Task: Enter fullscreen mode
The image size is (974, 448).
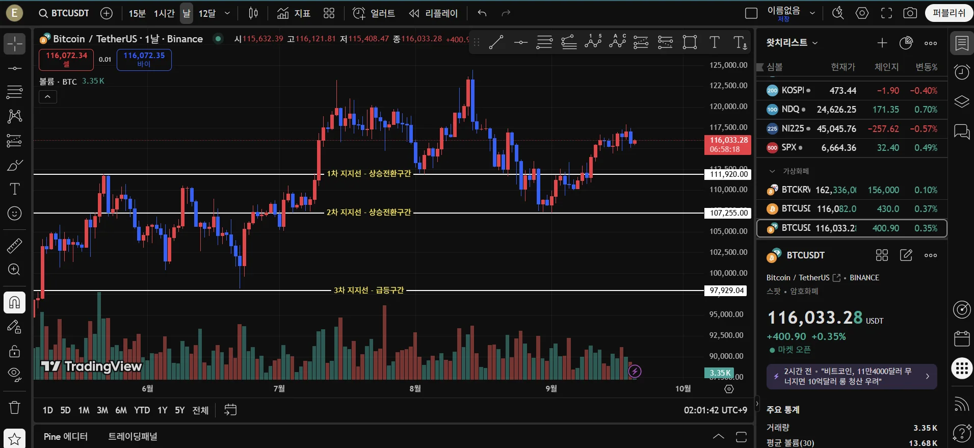Action: [886, 13]
